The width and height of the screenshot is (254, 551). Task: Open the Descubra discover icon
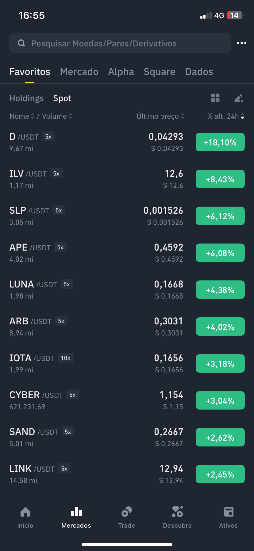click(x=177, y=512)
